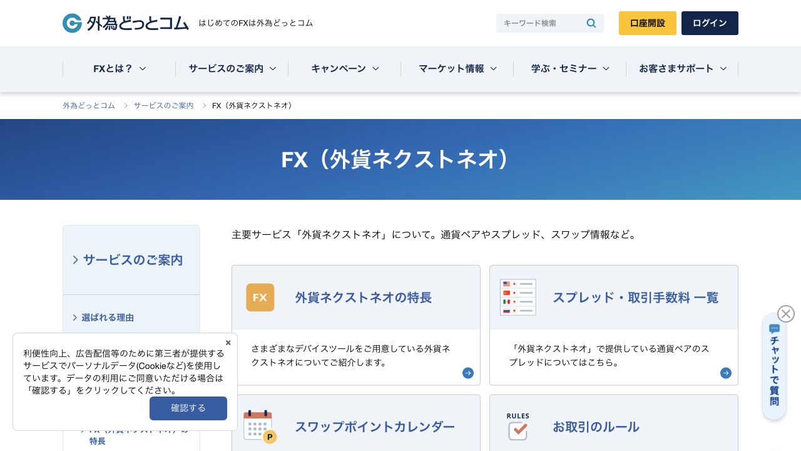Screen dimensions: 801x451
Task: Click 確認する in cookie notice
Action: (x=188, y=408)
